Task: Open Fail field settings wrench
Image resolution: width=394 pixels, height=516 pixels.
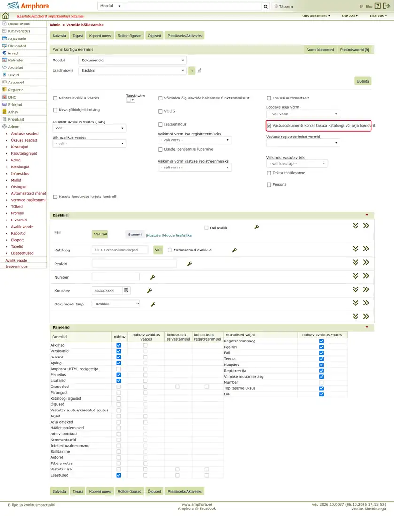Action: click(256, 227)
